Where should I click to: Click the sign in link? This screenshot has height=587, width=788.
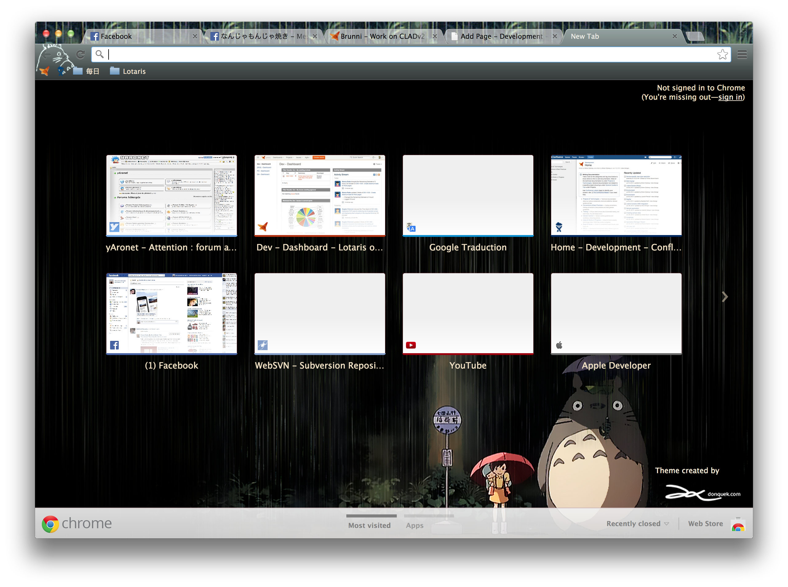point(730,97)
